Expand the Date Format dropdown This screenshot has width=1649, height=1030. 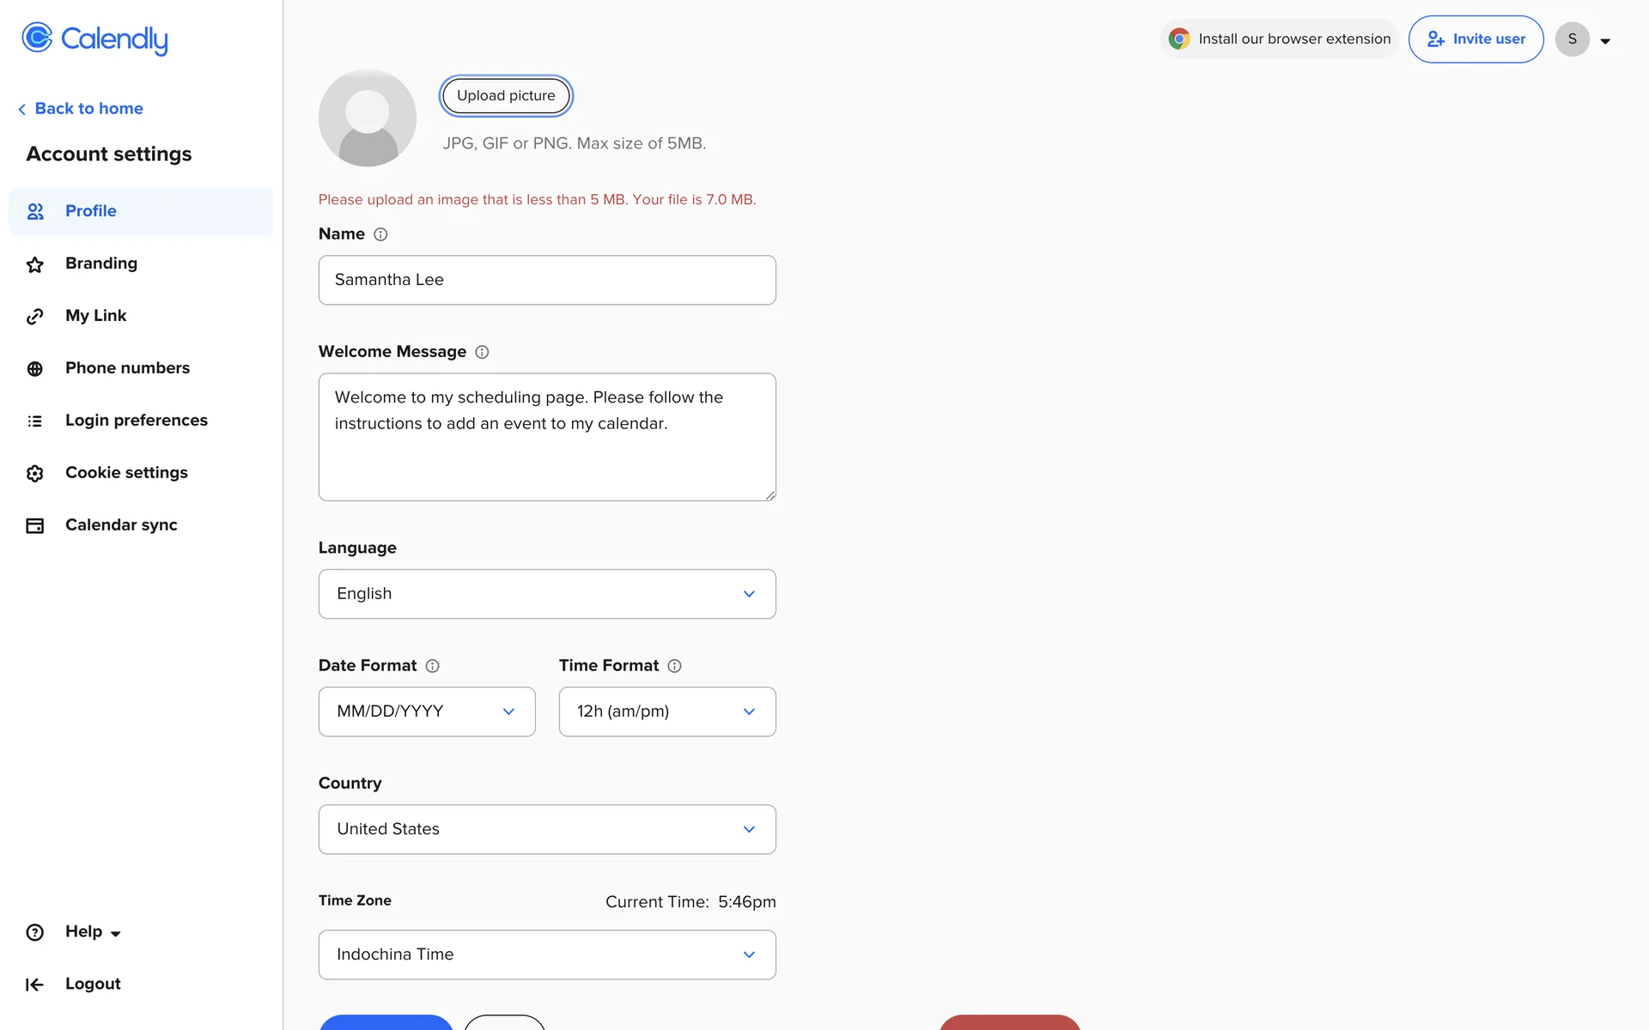pos(427,712)
